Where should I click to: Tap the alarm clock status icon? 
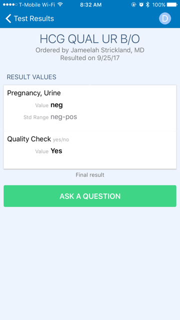pos(141,4)
